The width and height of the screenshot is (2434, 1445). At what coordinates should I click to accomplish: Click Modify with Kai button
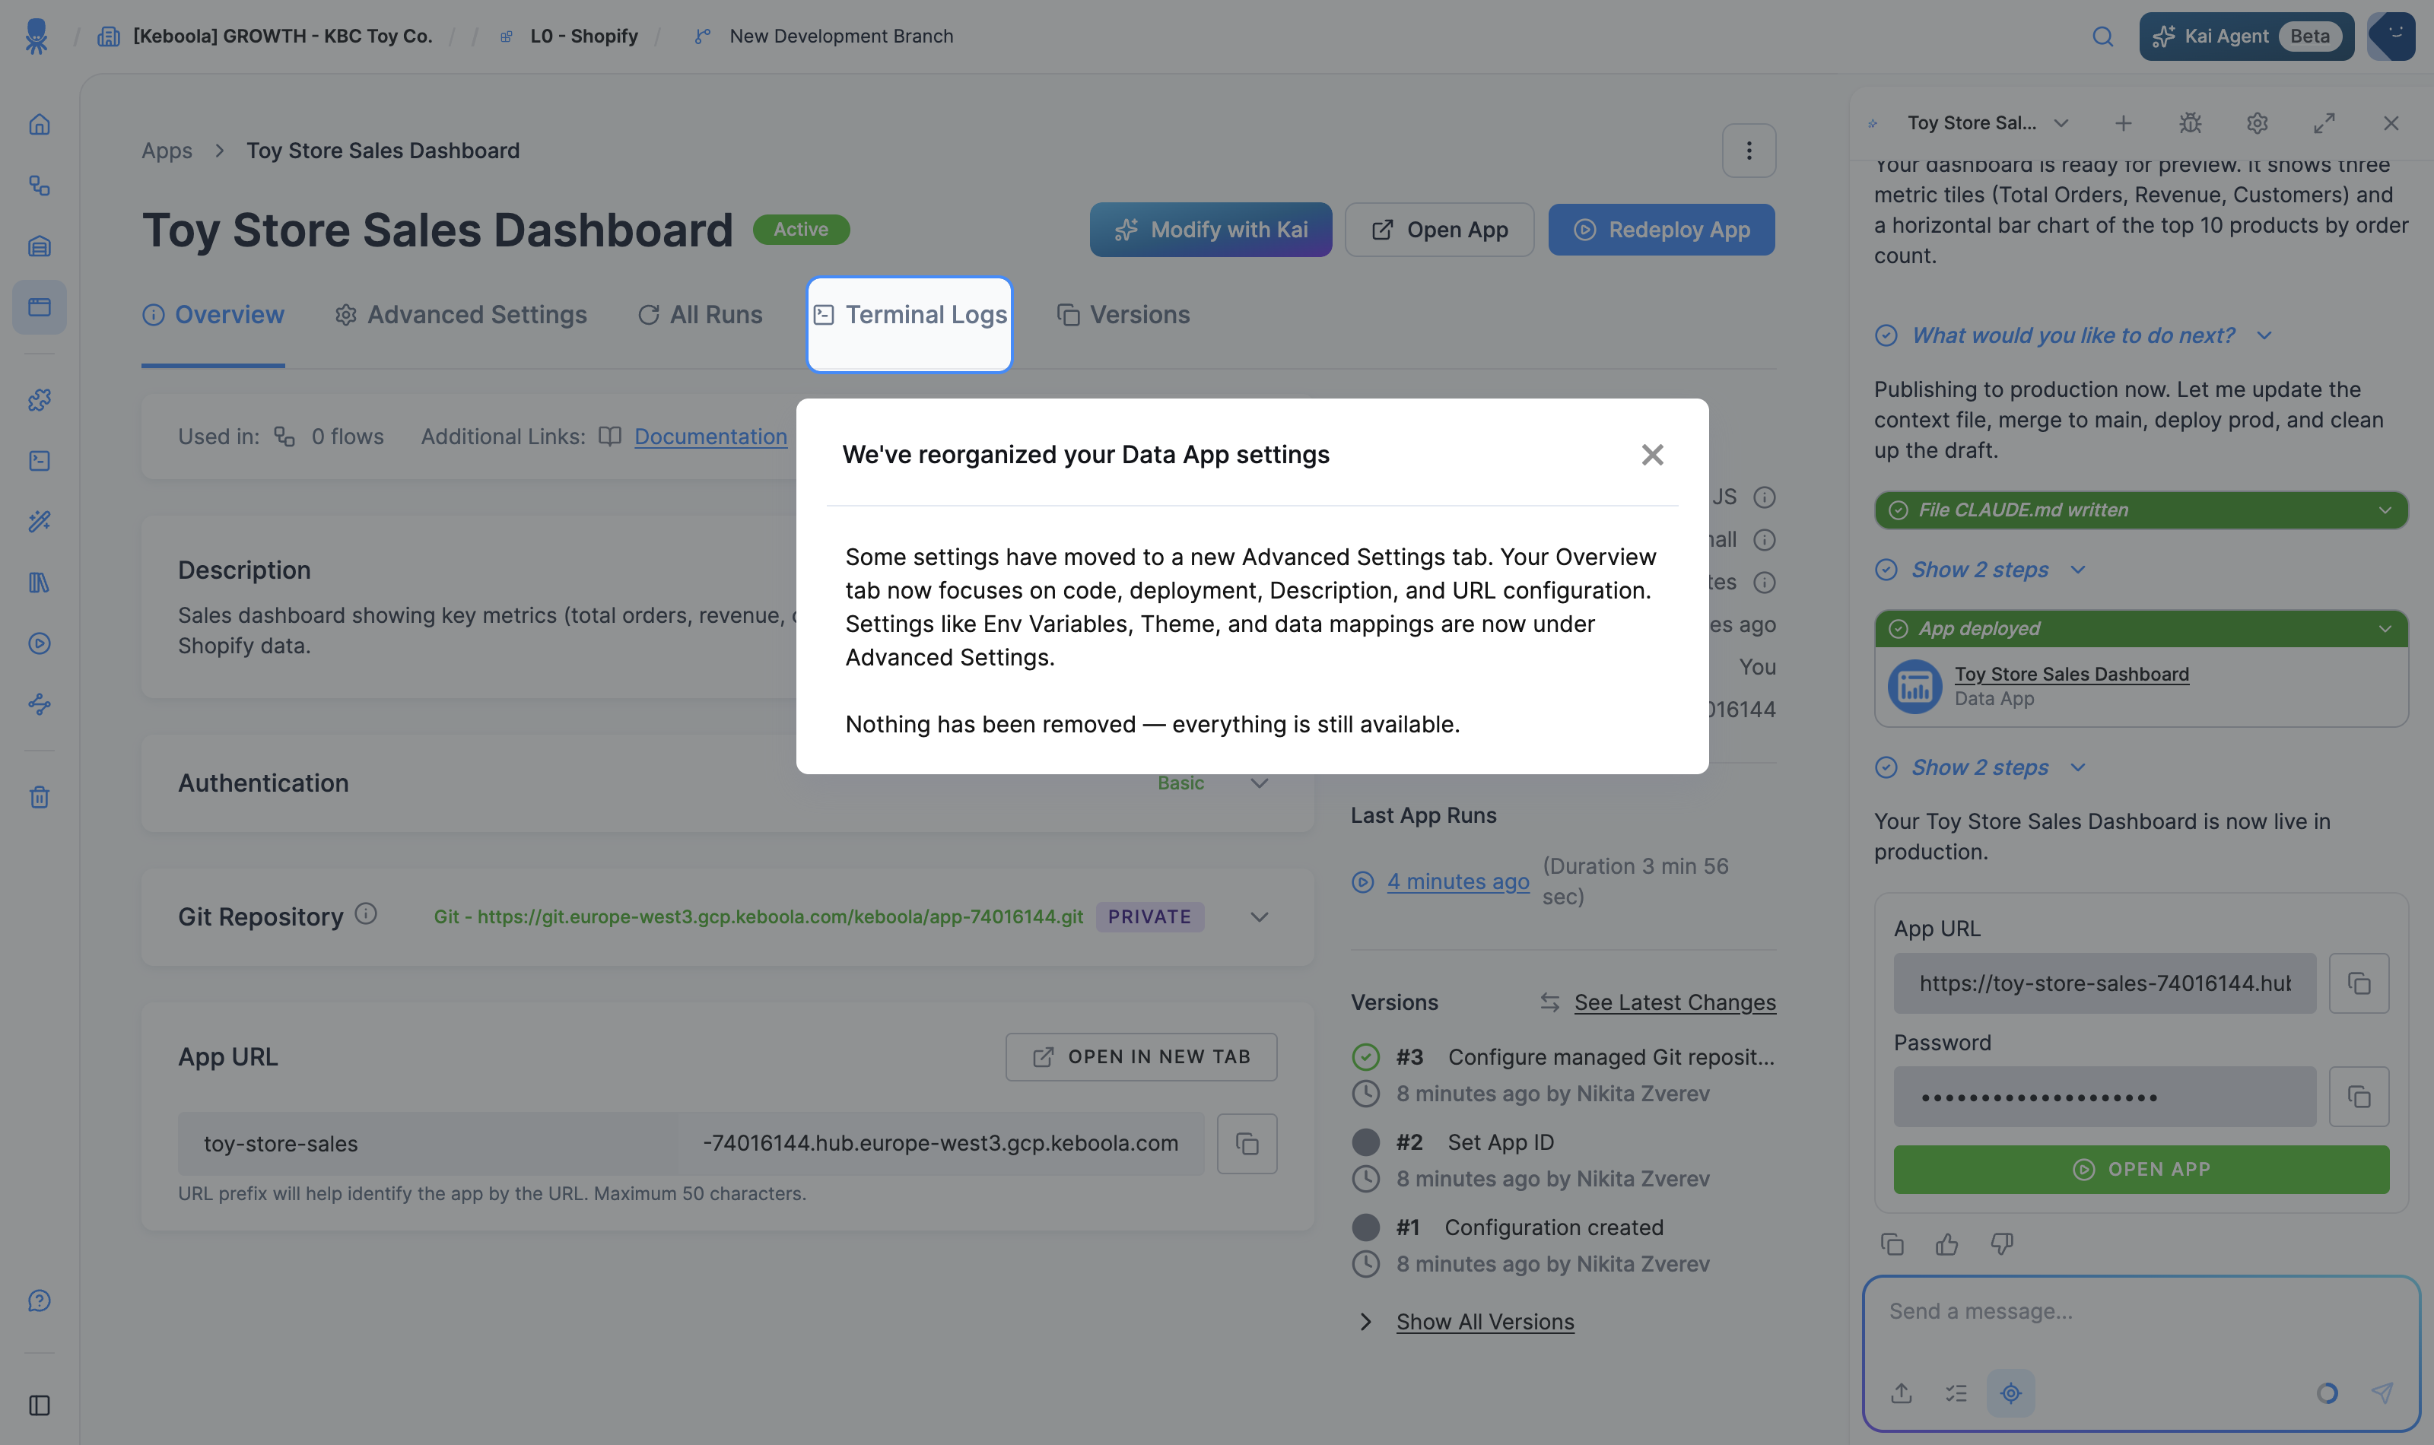pos(1210,230)
